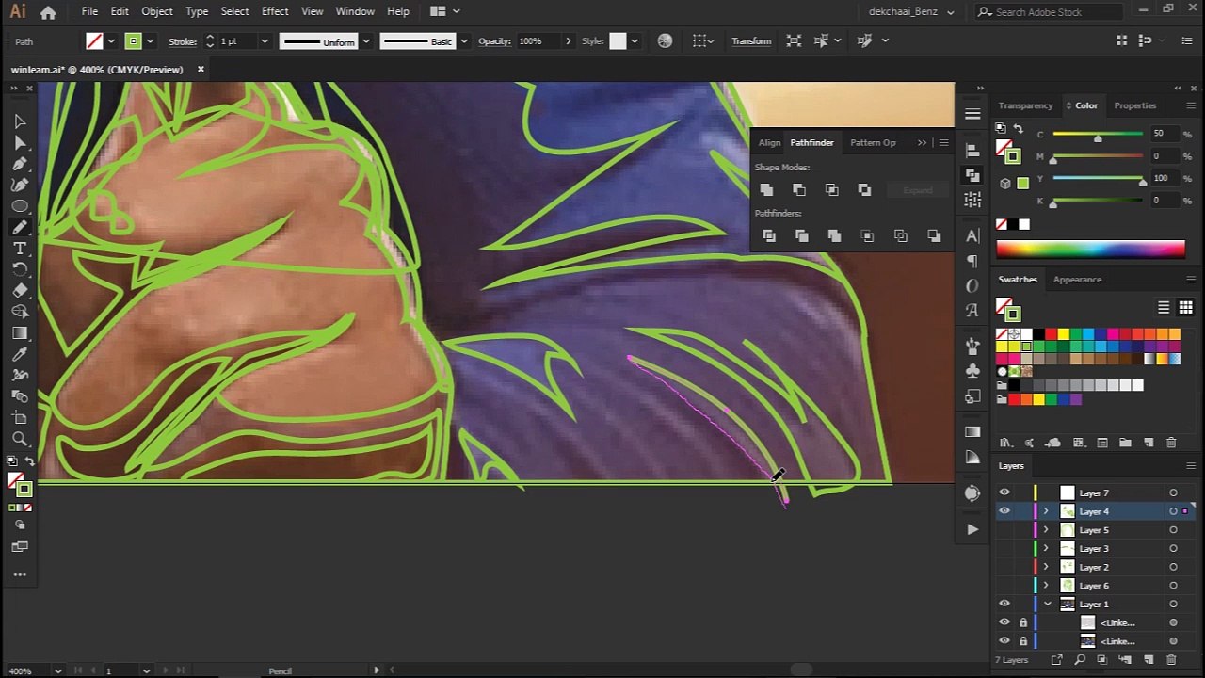Open the dekchaai_Benz workspace switcher
This screenshot has height=678, width=1205.
(x=911, y=12)
